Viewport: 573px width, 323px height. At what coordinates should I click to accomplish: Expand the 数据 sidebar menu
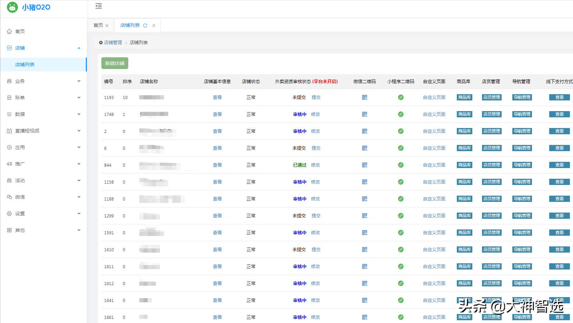point(43,114)
